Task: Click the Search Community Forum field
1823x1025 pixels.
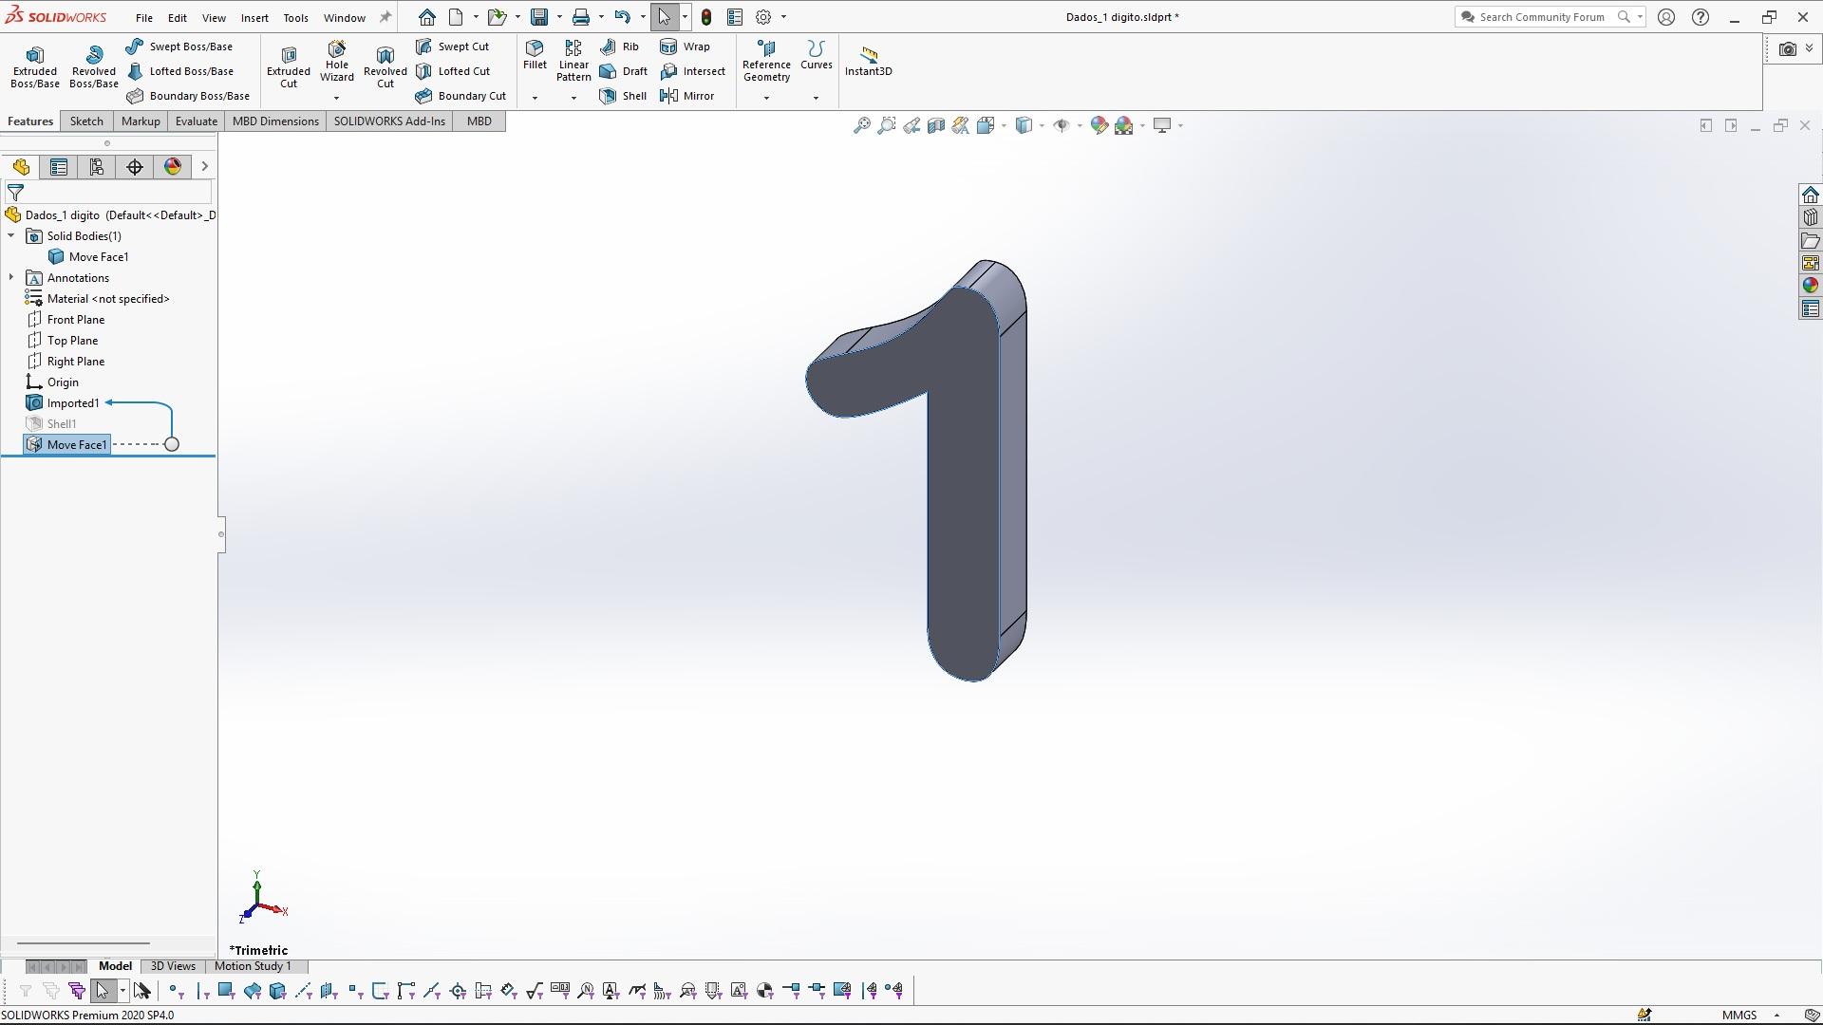Action: (x=1542, y=17)
